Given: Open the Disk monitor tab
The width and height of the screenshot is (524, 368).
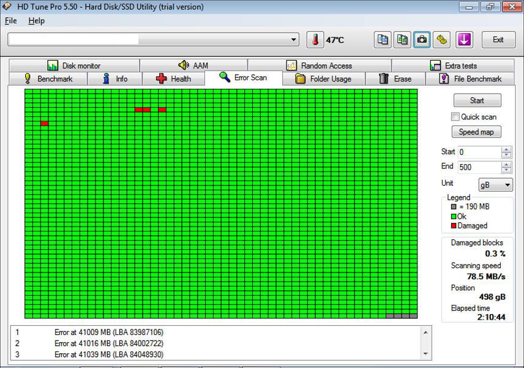Looking at the screenshot, I should click(x=74, y=66).
